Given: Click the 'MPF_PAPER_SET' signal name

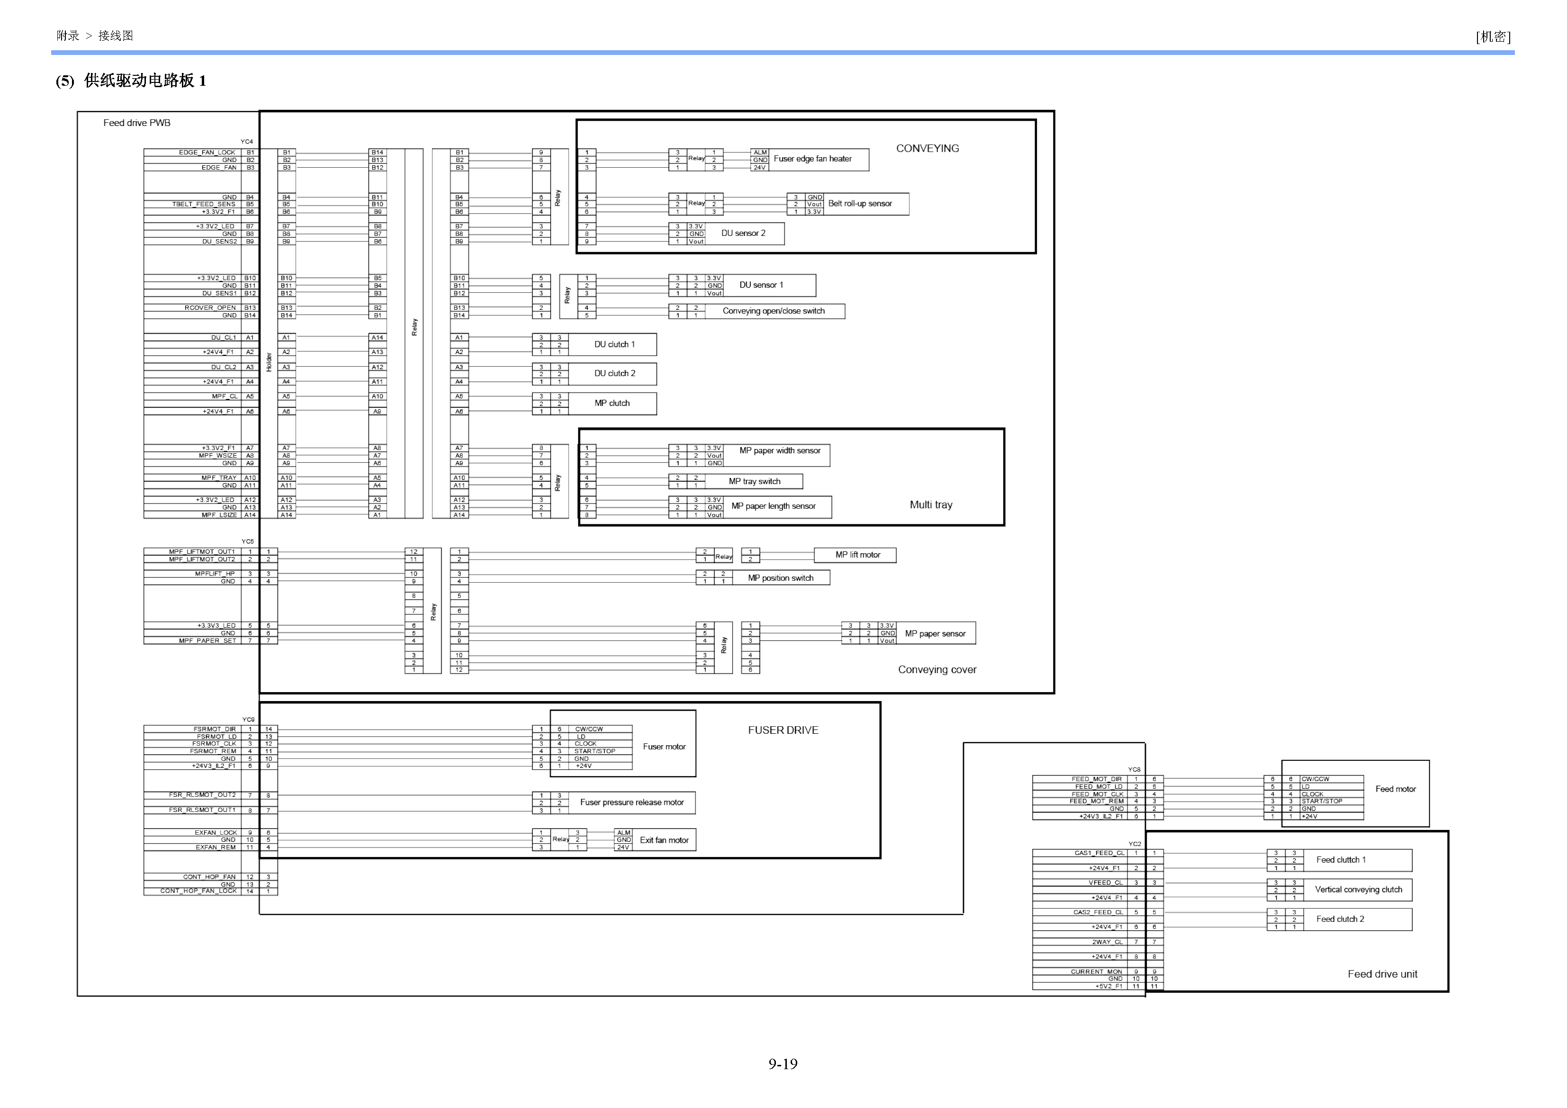Looking at the screenshot, I should tap(207, 641).
